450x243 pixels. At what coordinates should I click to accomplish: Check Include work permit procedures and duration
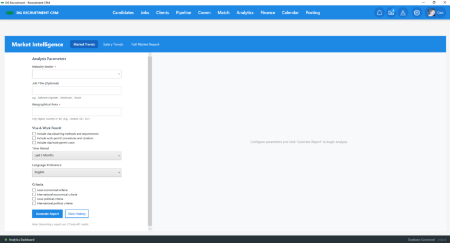34,138
